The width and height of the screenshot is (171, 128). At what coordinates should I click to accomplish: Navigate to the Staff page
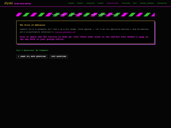pyautogui.click(x=101, y=3)
